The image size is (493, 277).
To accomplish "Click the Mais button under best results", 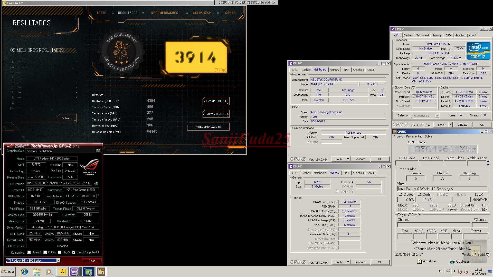I will click(67, 118).
